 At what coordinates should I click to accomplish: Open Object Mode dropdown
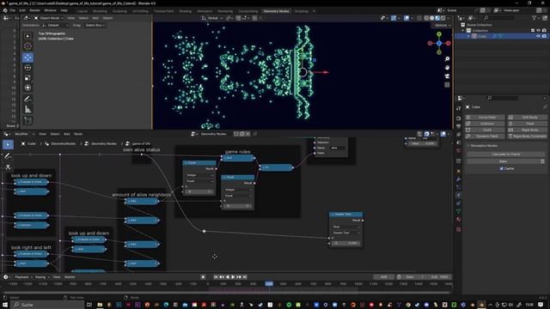[x=49, y=18]
